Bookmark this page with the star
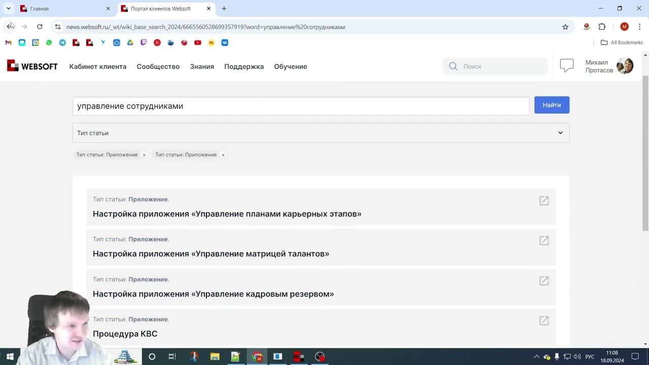The image size is (649, 365). tap(565, 27)
